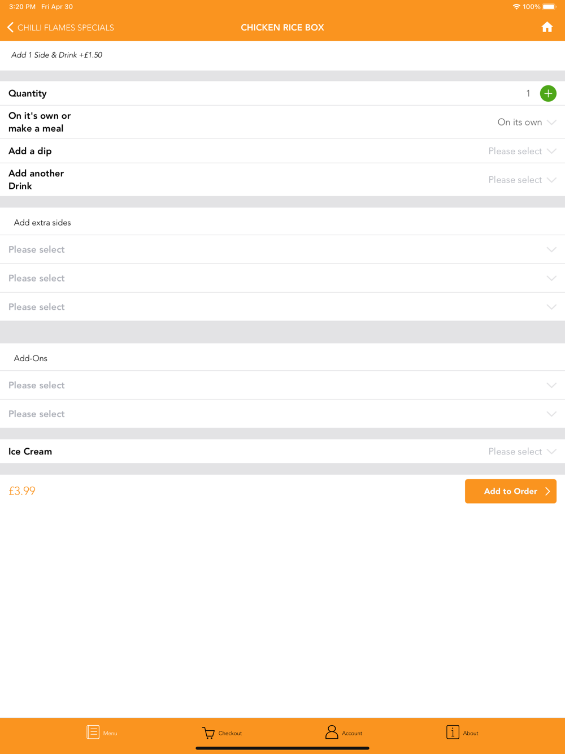The height and width of the screenshot is (754, 565).
Task: Go back to Chilli Flames Specials
Action: tap(61, 28)
